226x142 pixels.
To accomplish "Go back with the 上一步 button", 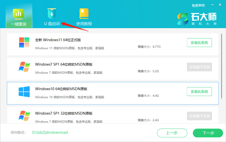I will (x=172, y=133).
